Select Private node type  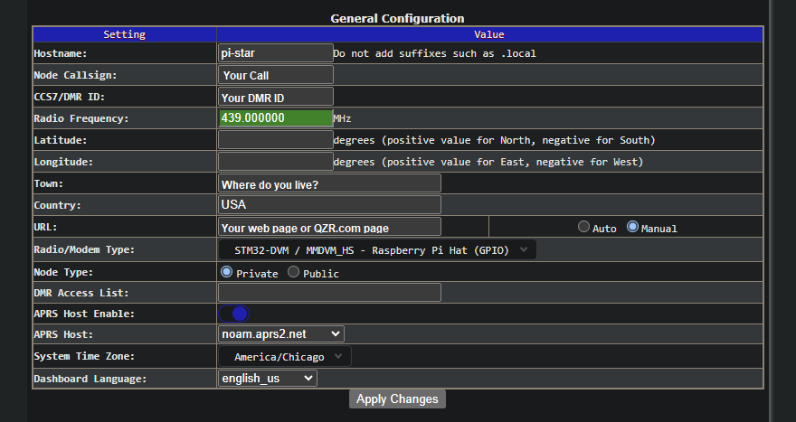point(227,272)
